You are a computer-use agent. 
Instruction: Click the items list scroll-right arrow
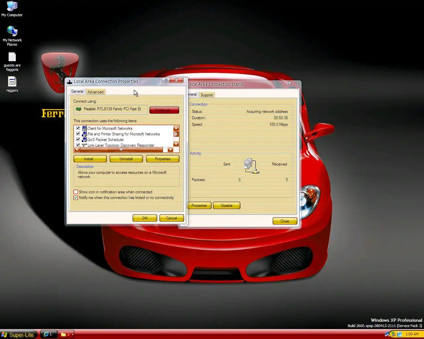[x=171, y=150]
